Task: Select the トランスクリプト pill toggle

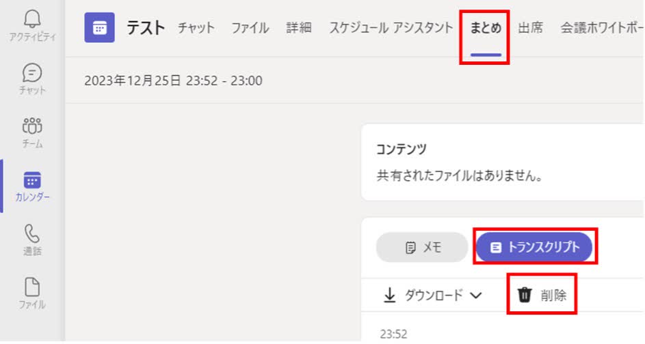Action: tap(534, 247)
